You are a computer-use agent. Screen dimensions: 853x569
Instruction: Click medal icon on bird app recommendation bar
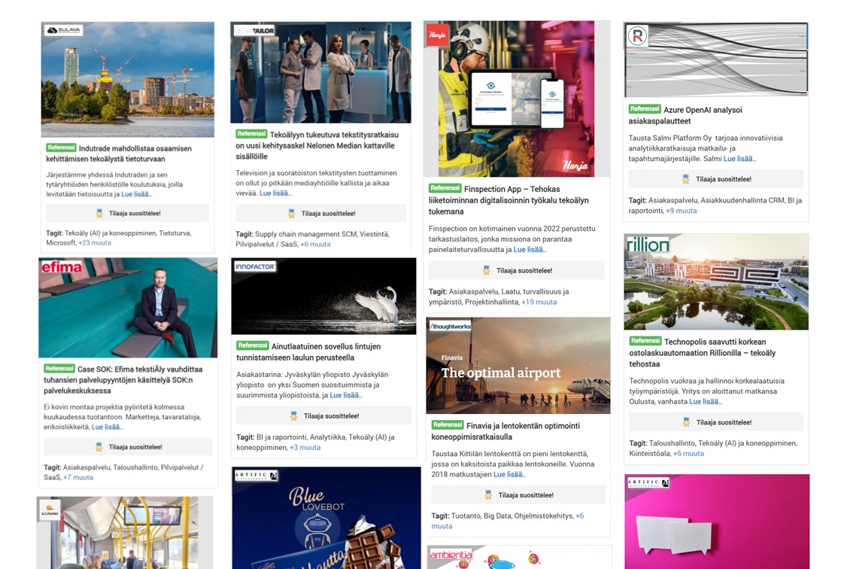(x=294, y=416)
